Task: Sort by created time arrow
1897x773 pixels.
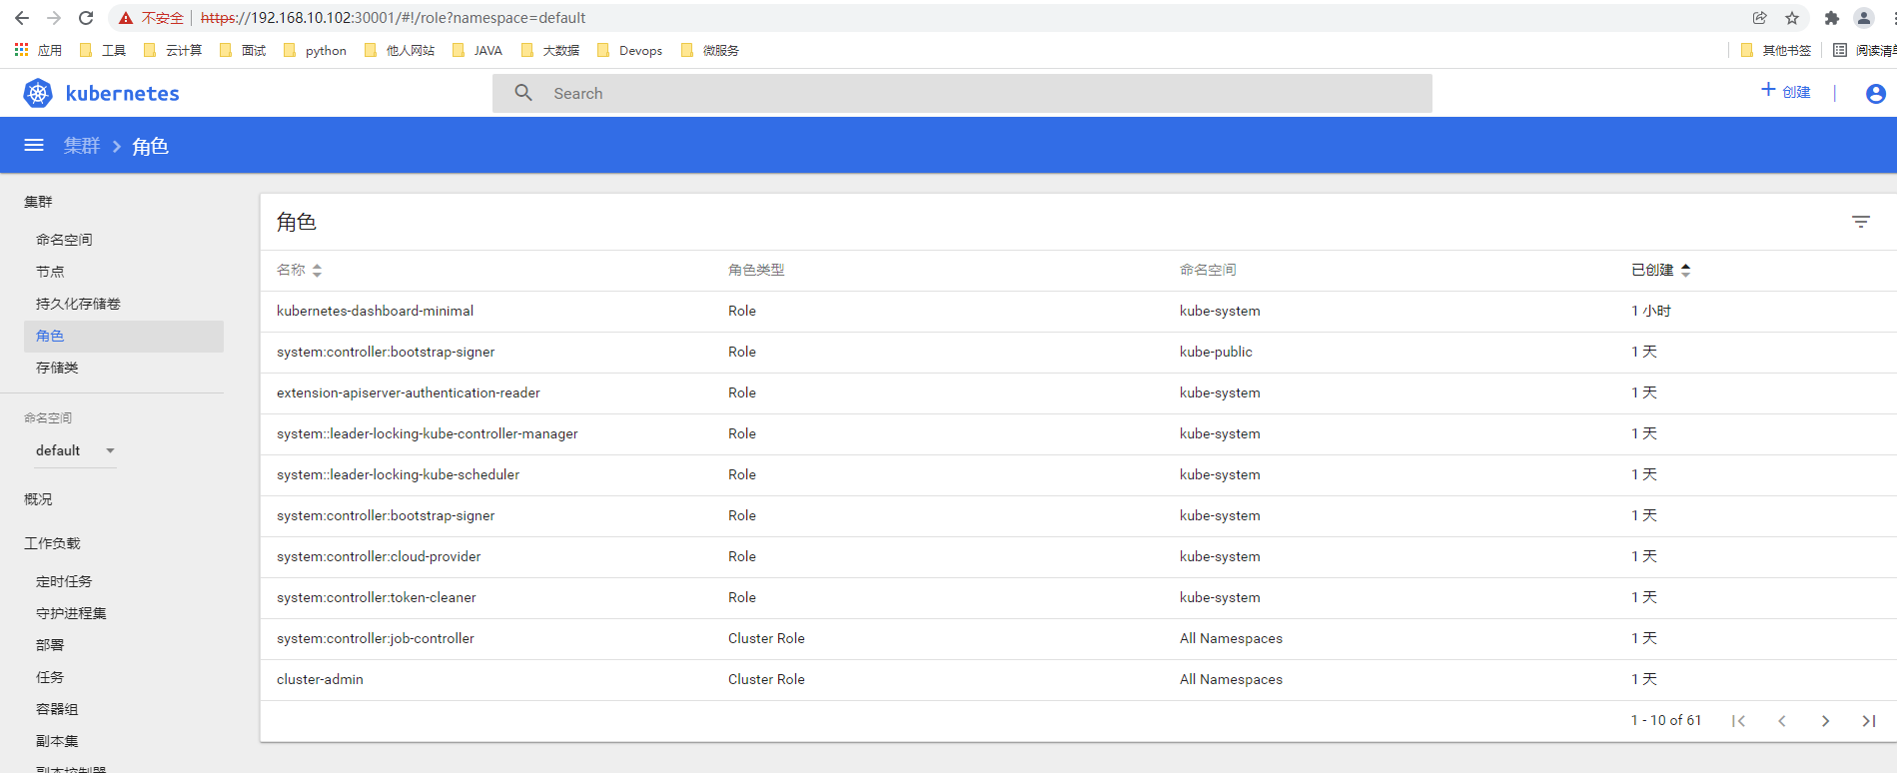Action: [1686, 270]
